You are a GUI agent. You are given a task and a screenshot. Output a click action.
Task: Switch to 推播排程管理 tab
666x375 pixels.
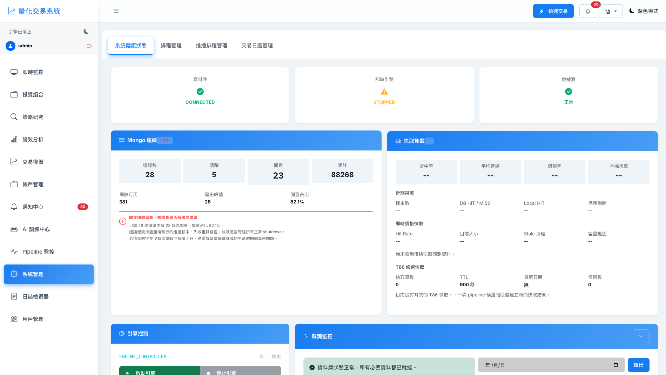point(211,46)
